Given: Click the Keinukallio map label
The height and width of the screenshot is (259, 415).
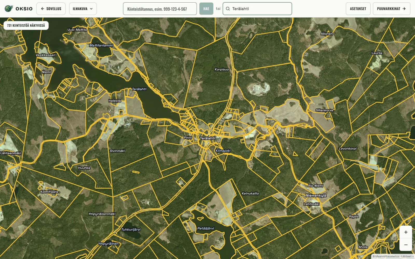Looking at the screenshot, I should [x=250, y=193].
